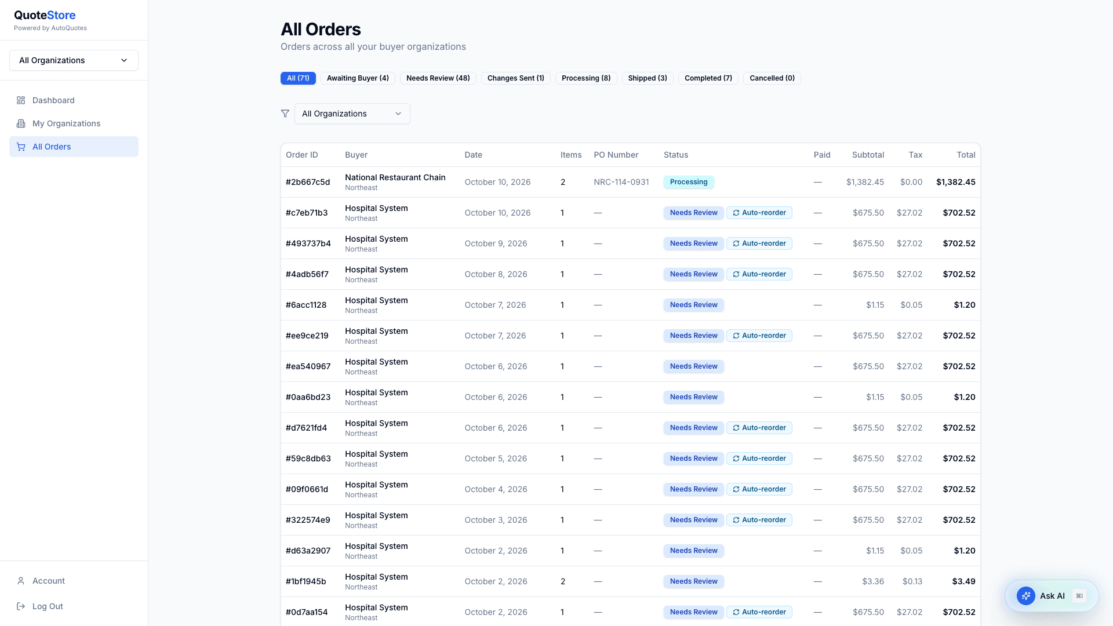Click the My Organizations building icon
This screenshot has height=626, width=1113.
(x=21, y=123)
